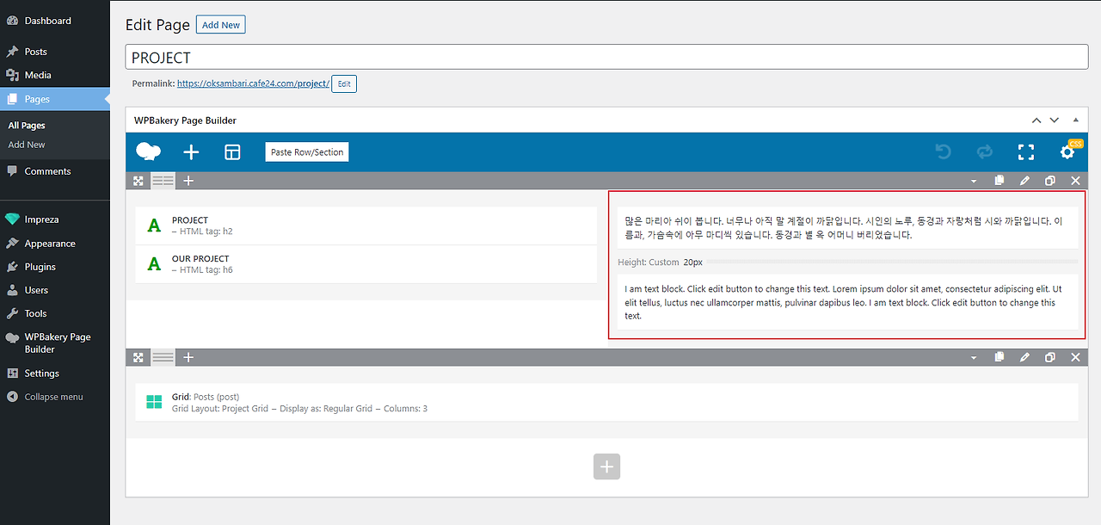Screen dimensions: 1101x525
Task: Click the Undo icon in WPBakery toolbar
Action: pos(944,152)
